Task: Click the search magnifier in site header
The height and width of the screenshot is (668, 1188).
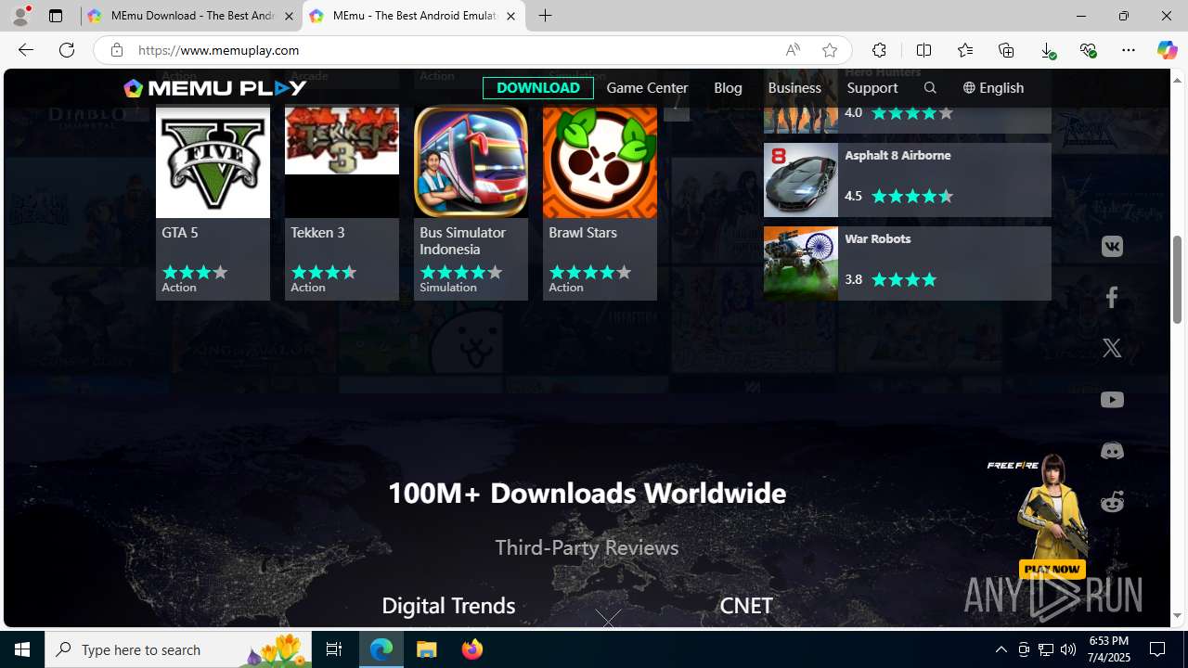Action: (930, 88)
